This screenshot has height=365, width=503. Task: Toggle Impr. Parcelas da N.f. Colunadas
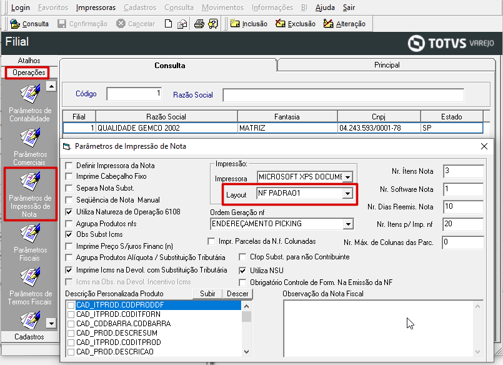click(211, 241)
